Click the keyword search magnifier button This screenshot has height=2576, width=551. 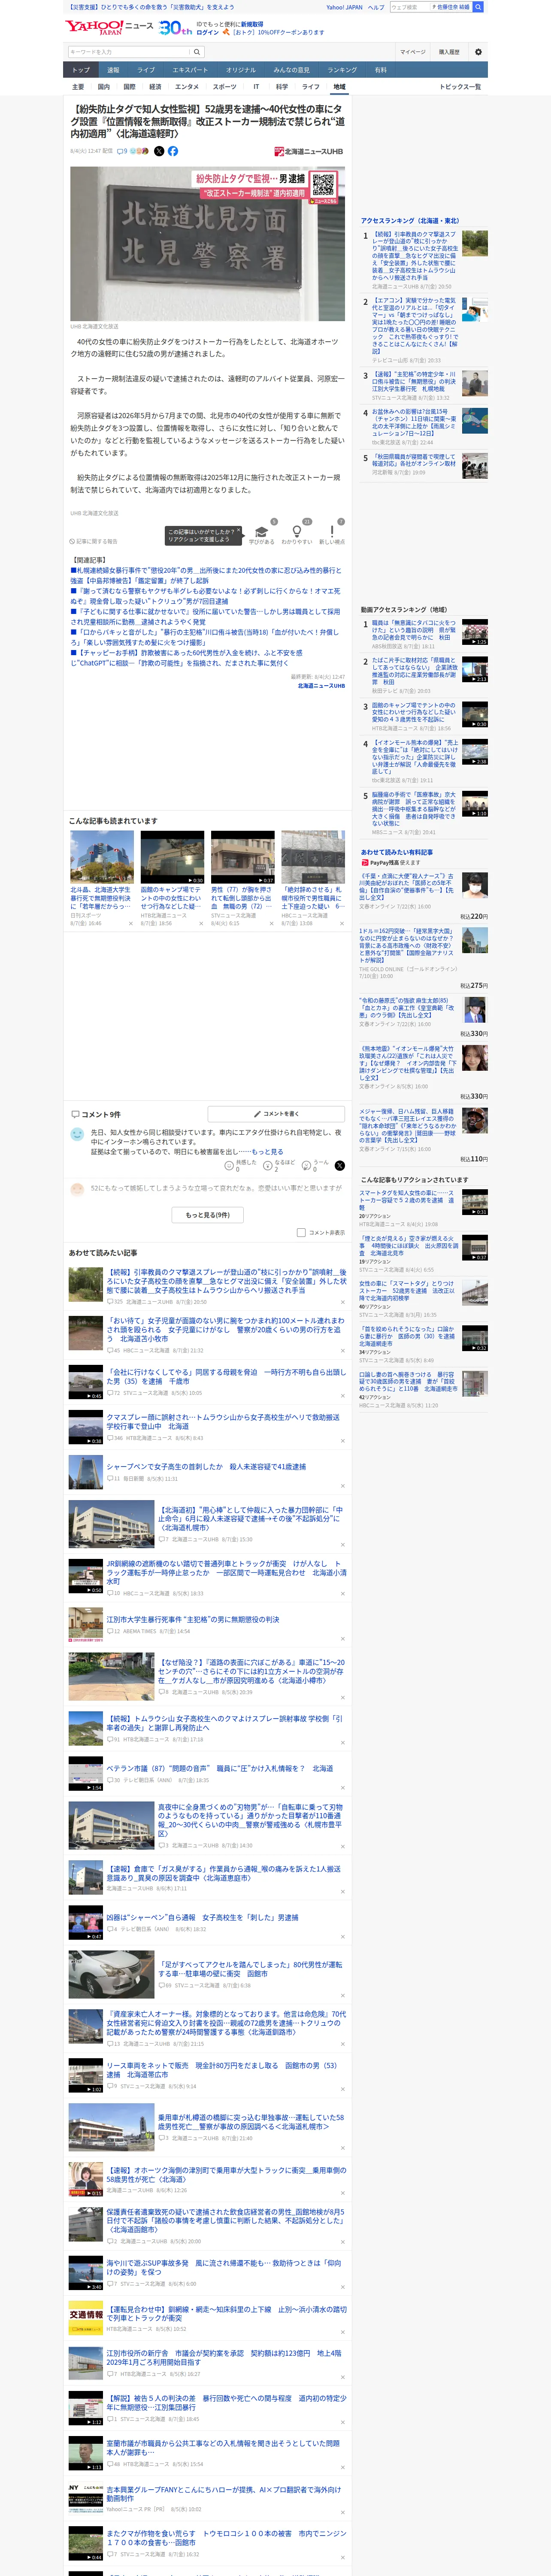click(196, 52)
